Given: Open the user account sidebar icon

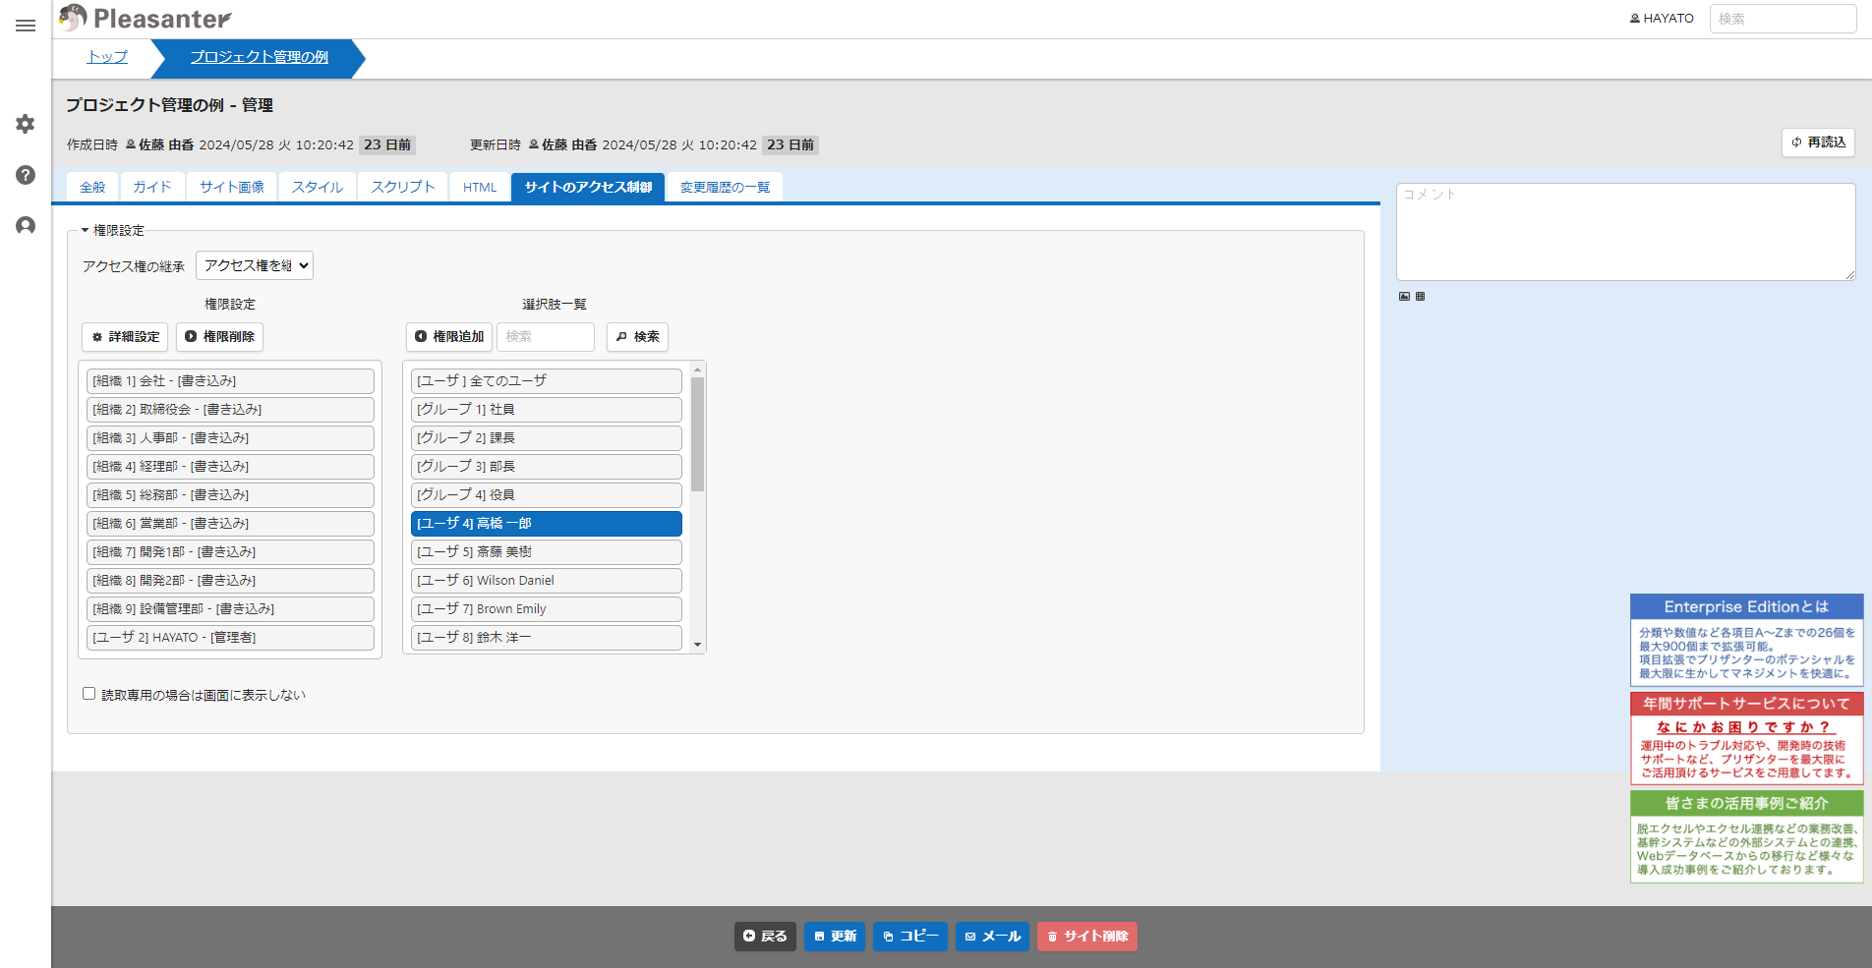Looking at the screenshot, I should coord(26,226).
